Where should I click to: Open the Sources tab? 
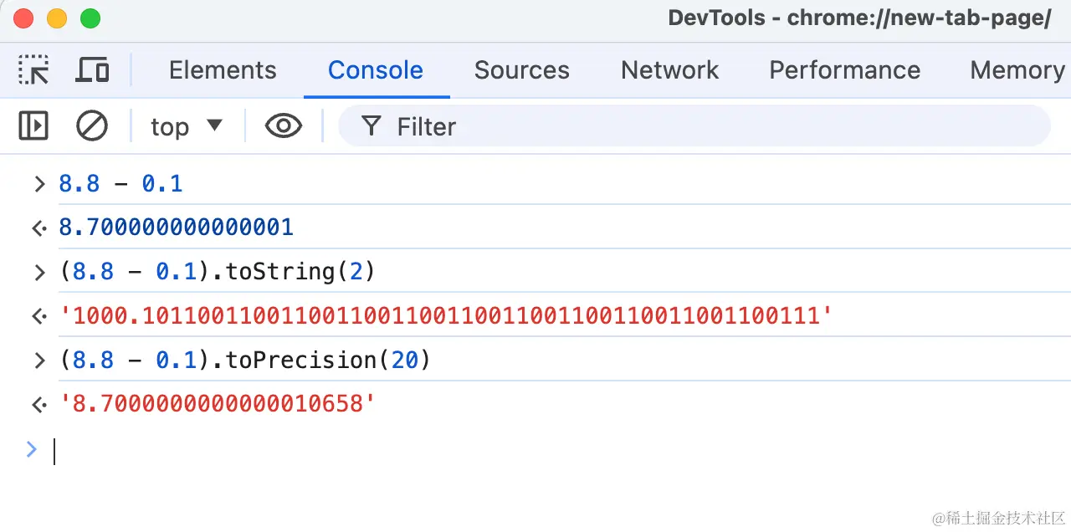[521, 70]
